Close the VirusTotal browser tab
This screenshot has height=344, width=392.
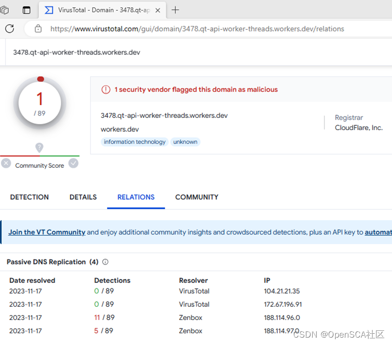point(158,10)
